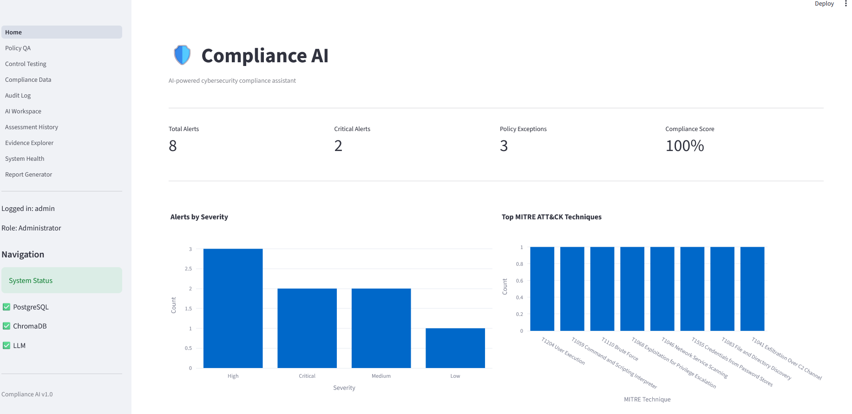Click the Critical Alerts value 2
Viewport: 852px width, 414px height.
point(338,146)
